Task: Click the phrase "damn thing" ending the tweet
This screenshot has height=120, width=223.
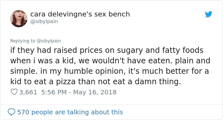Action: click(158, 82)
